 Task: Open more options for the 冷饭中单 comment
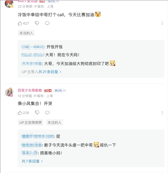pyautogui.click(x=162, y=23)
